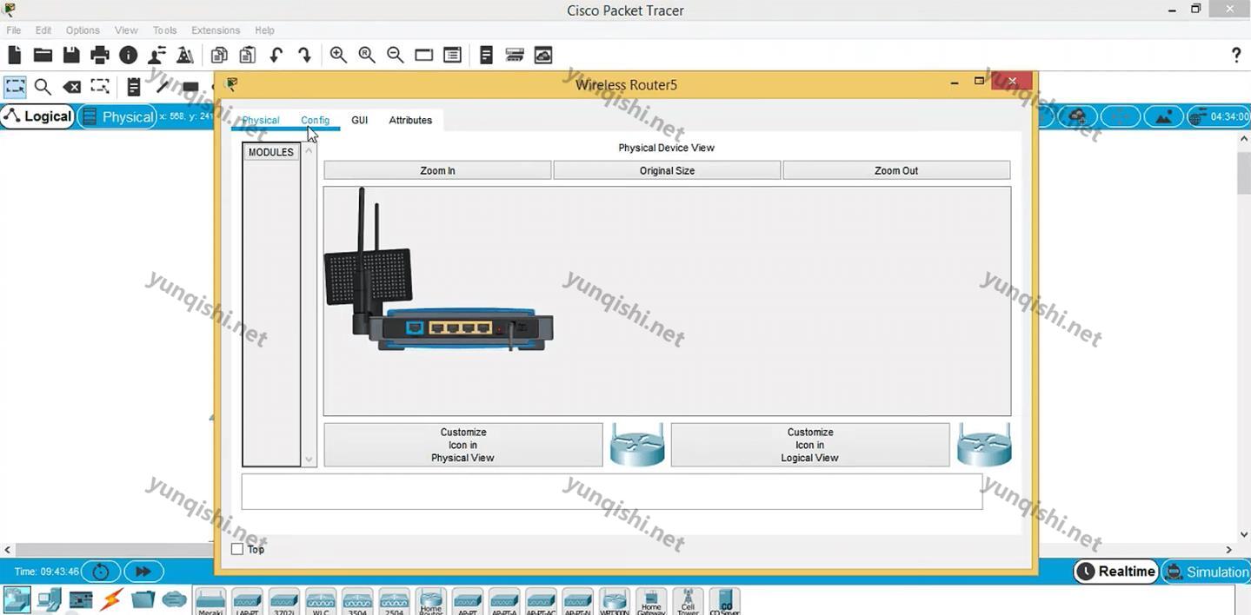The height and width of the screenshot is (615, 1251).
Task: Open the network information icon
Action: pos(129,55)
